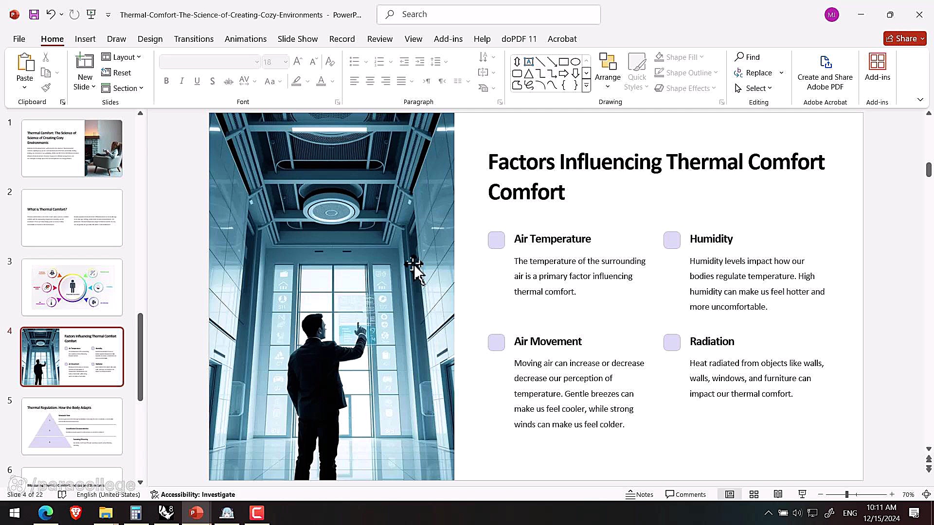Click Fit slide to window icon

tap(926, 494)
